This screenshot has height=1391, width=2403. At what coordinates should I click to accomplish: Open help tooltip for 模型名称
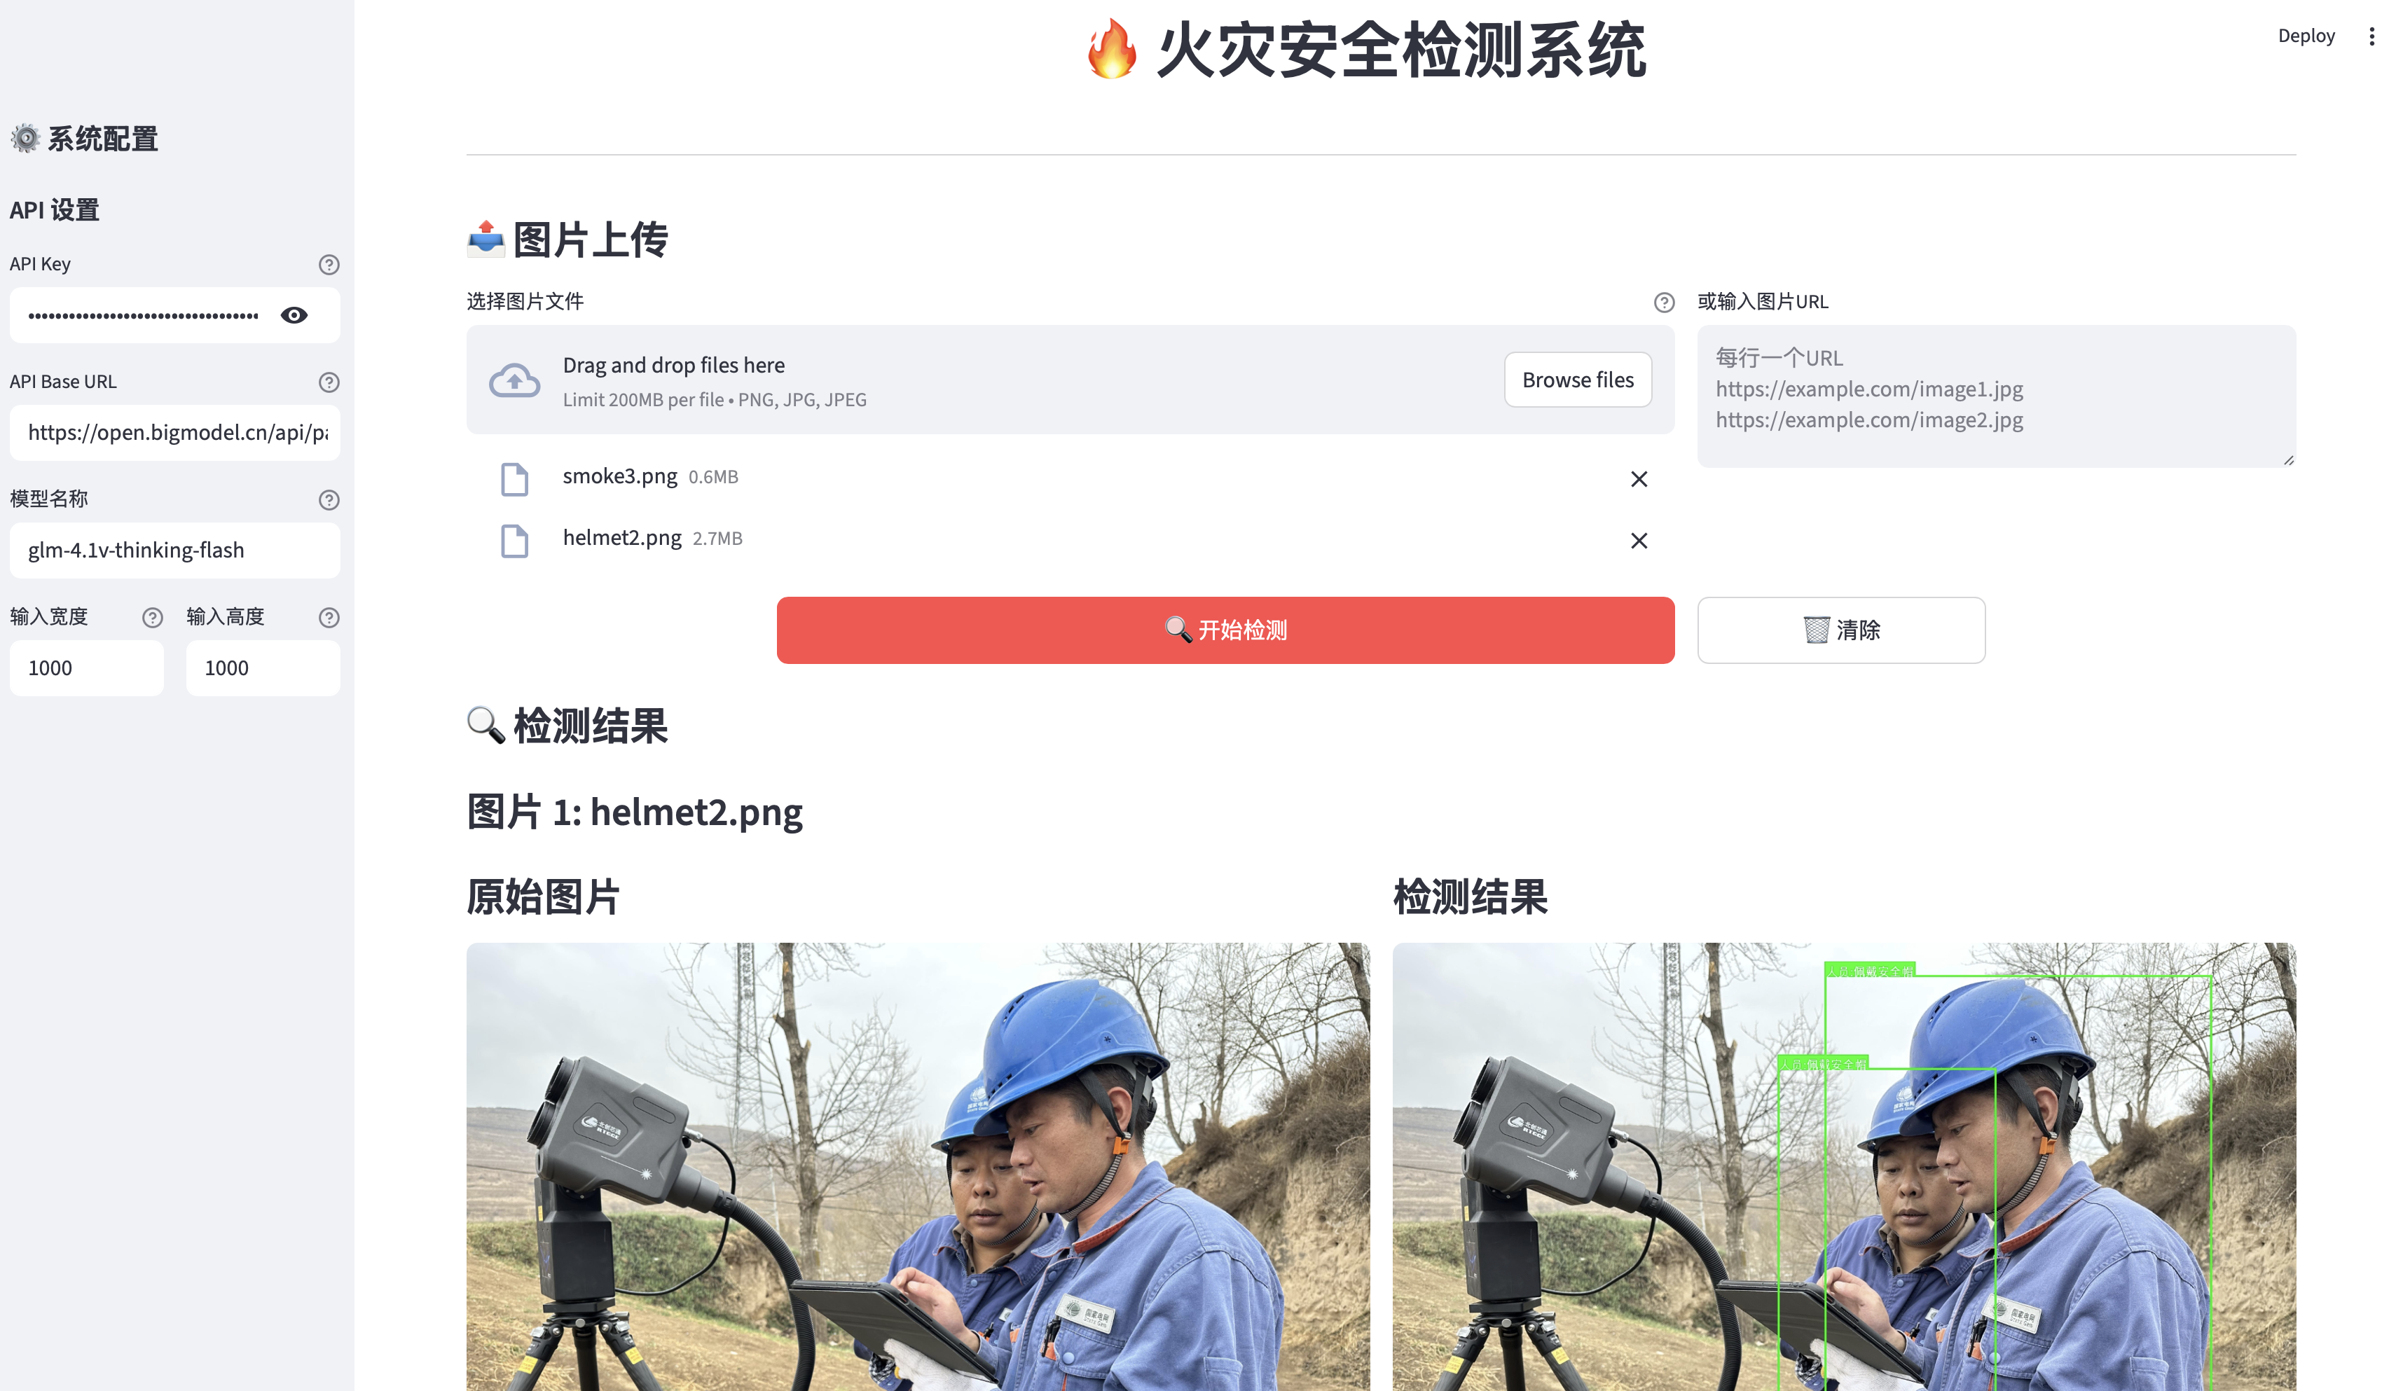tap(329, 499)
